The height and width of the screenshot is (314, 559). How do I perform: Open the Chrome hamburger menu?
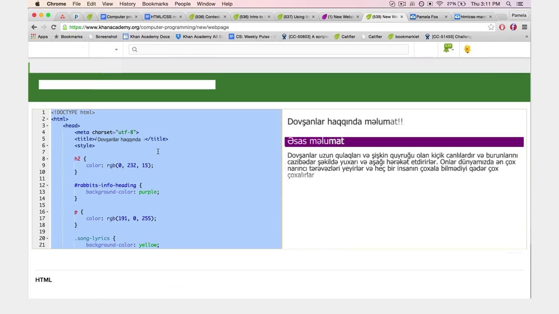[x=524, y=27]
